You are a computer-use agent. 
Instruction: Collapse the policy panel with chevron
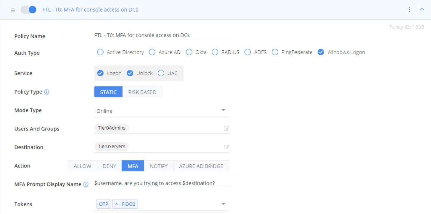point(422,9)
